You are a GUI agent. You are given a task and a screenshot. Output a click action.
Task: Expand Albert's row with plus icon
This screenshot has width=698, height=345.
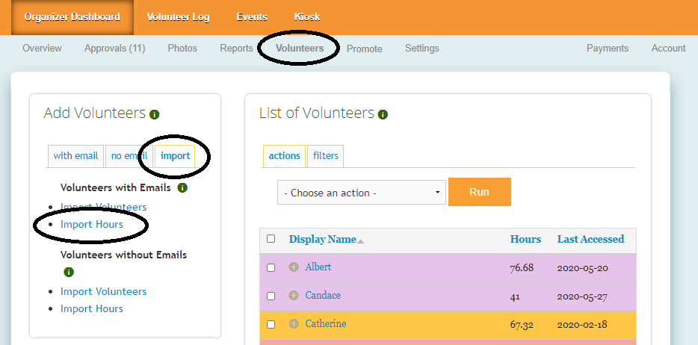tap(294, 267)
